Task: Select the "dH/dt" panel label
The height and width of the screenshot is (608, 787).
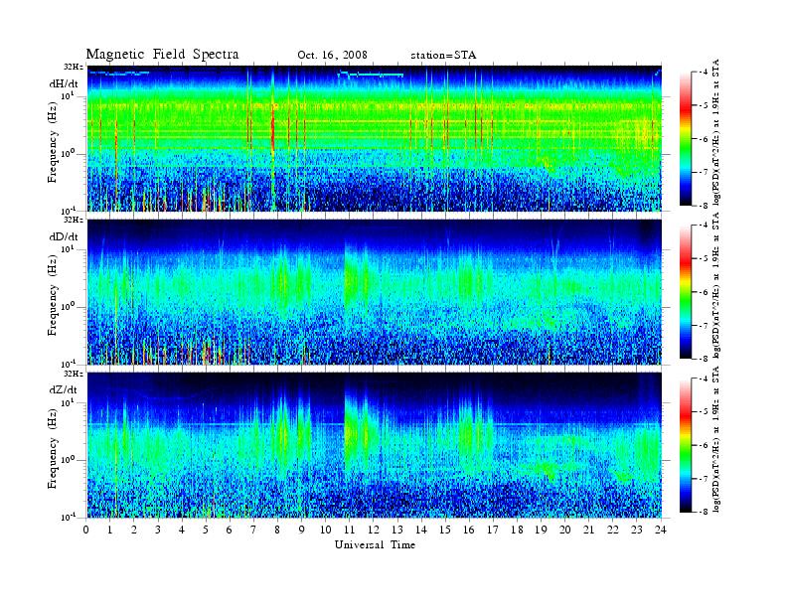Action: coord(64,84)
